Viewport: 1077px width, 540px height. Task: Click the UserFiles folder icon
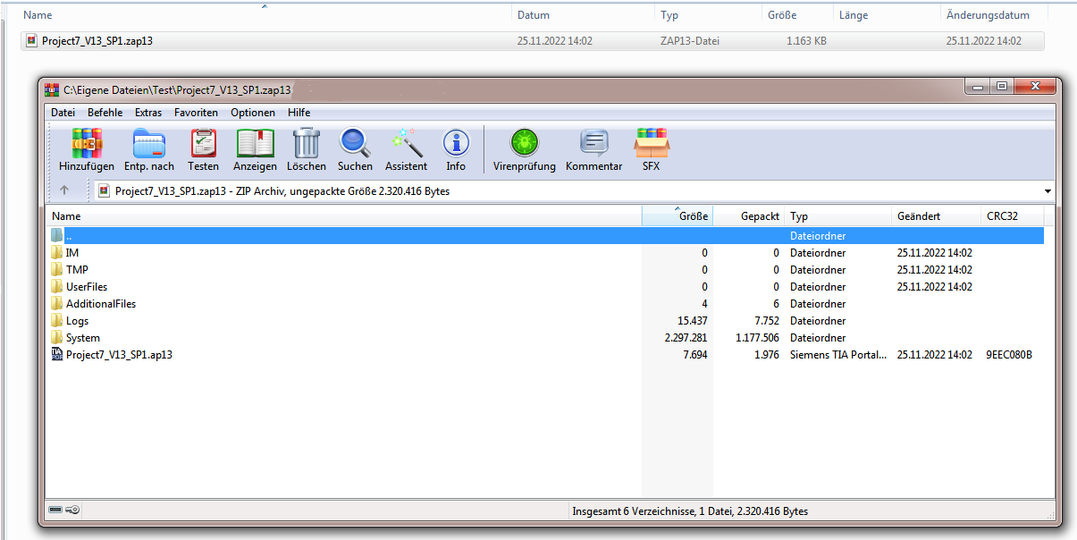[x=57, y=287]
